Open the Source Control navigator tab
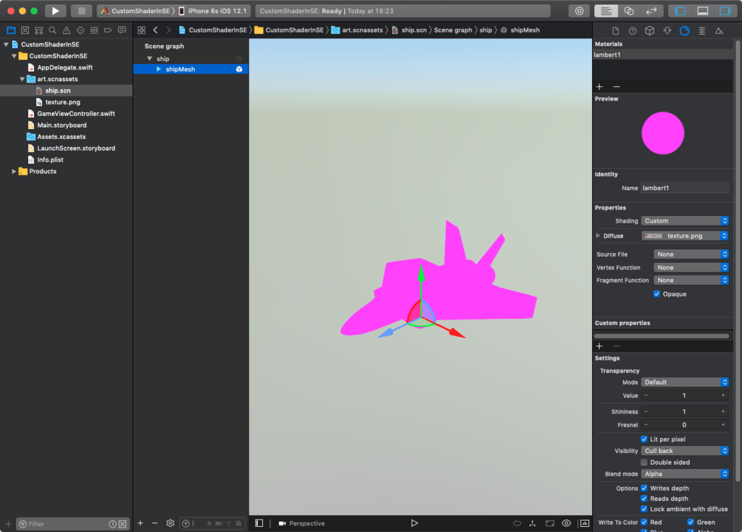The height and width of the screenshot is (532, 742). pos(25,30)
